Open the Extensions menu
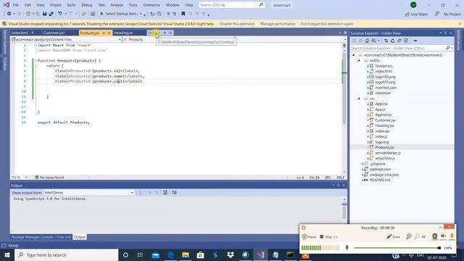 (152, 5)
